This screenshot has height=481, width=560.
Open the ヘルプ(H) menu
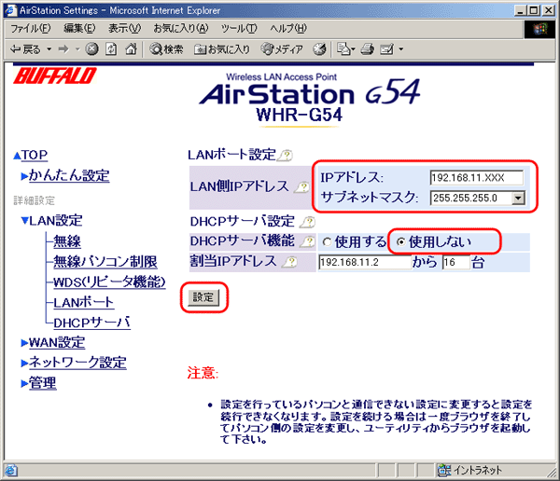288,29
